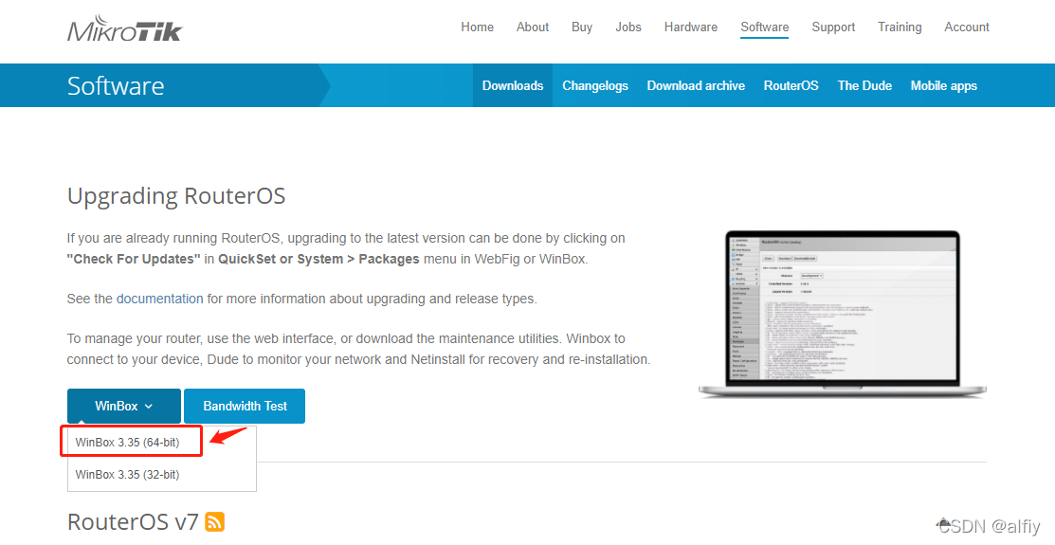Screen dimensions: 1055x545
Task: Open the RouterOS v7 RSS feed icon
Action: coord(214,521)
